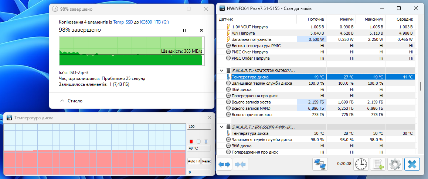Click the clock reset timer icon
This screenshot has width=428, height=179.
[x=361, y=164]
